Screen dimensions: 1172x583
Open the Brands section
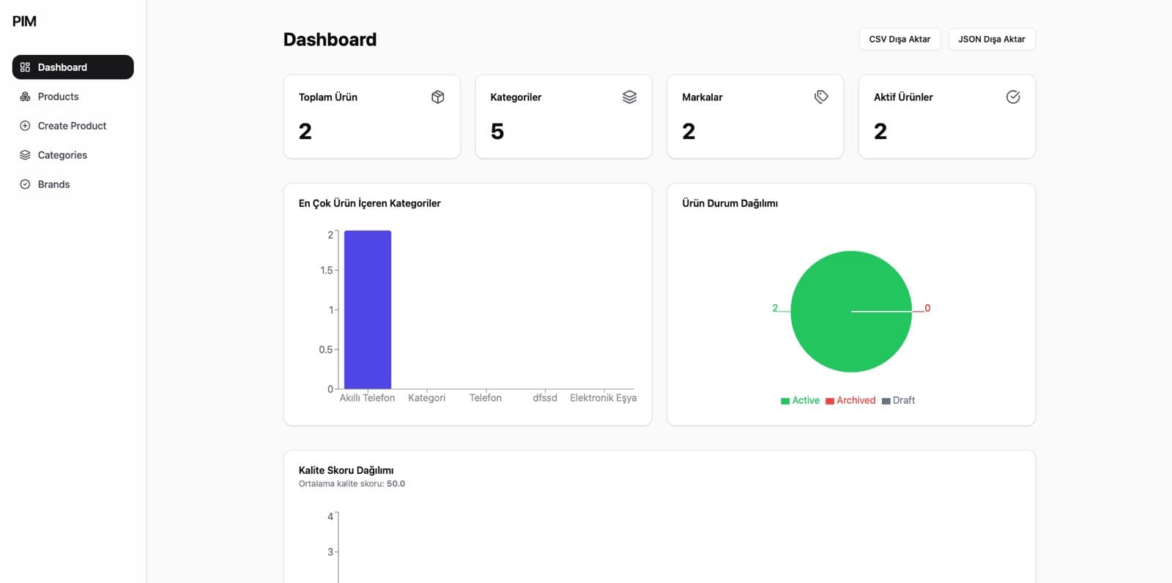53,184
